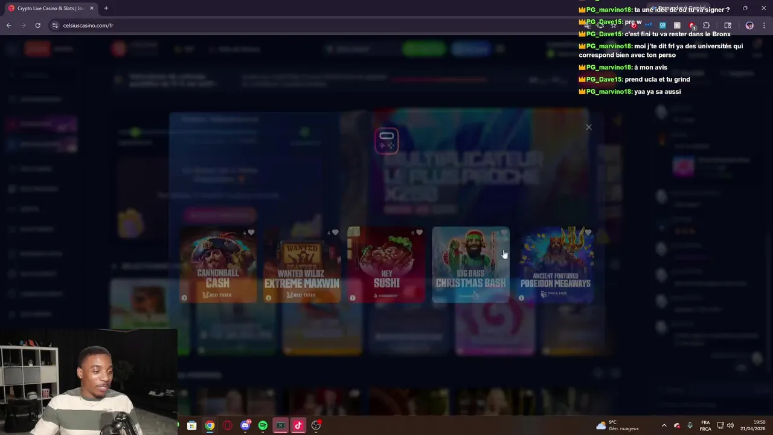This screenshot has width=773, height=435.
Task: Switch the FRA keyboard language
Action: point(705,425)
